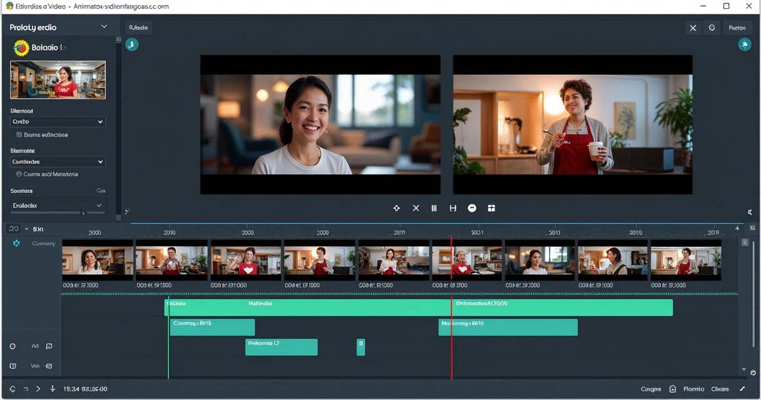This screenshot has width=761, height=400.
Task: Open the Comfodere dropdown
Action: click(58, 162)
